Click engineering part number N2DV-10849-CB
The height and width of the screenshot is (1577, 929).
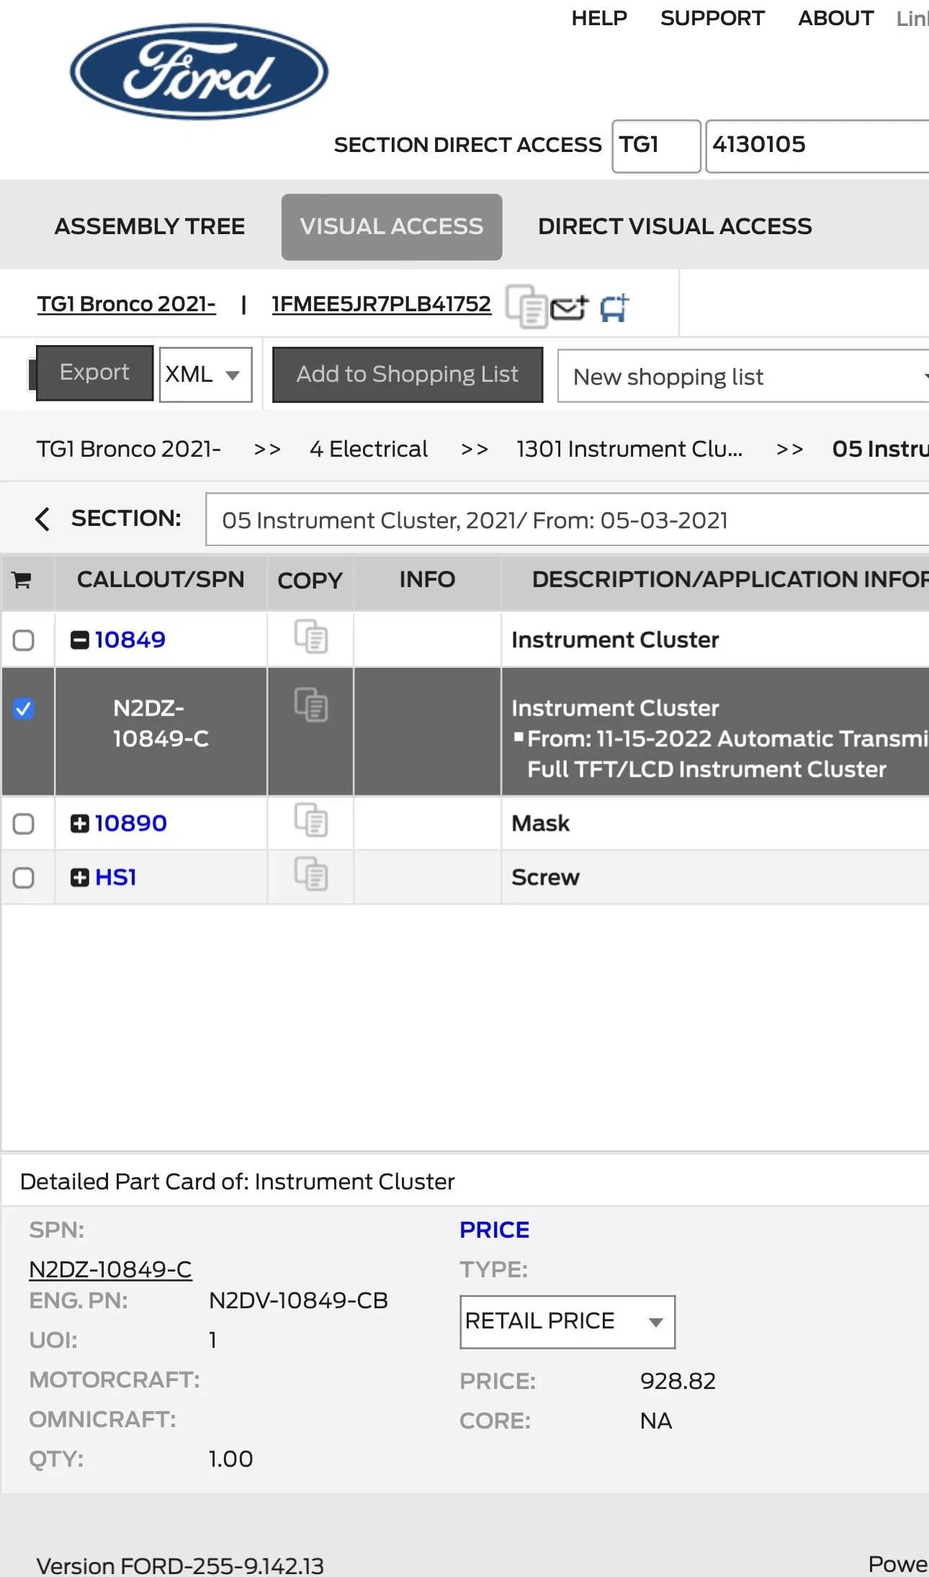point(298,1300)
